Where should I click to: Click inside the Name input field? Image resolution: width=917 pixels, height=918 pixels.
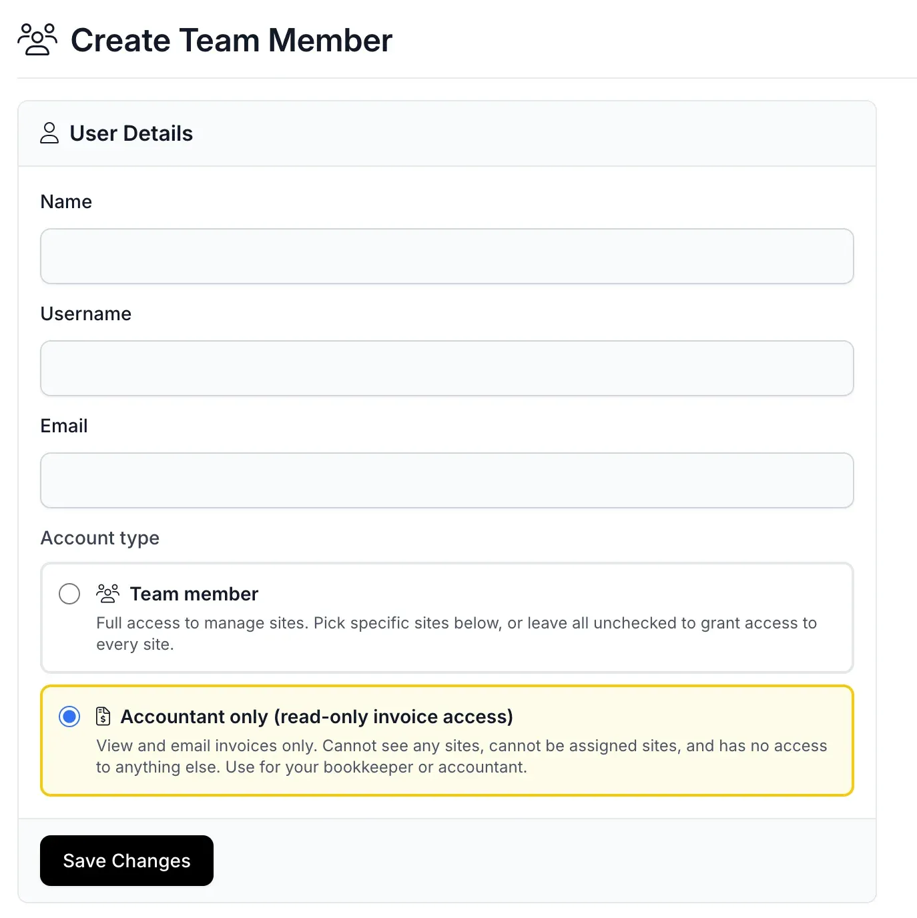pos(446,256)
